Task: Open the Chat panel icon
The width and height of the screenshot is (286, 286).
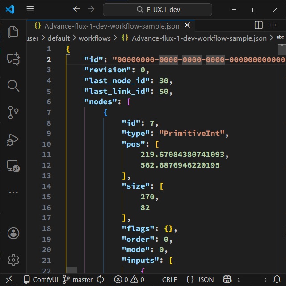Action: tap(13, 59)
